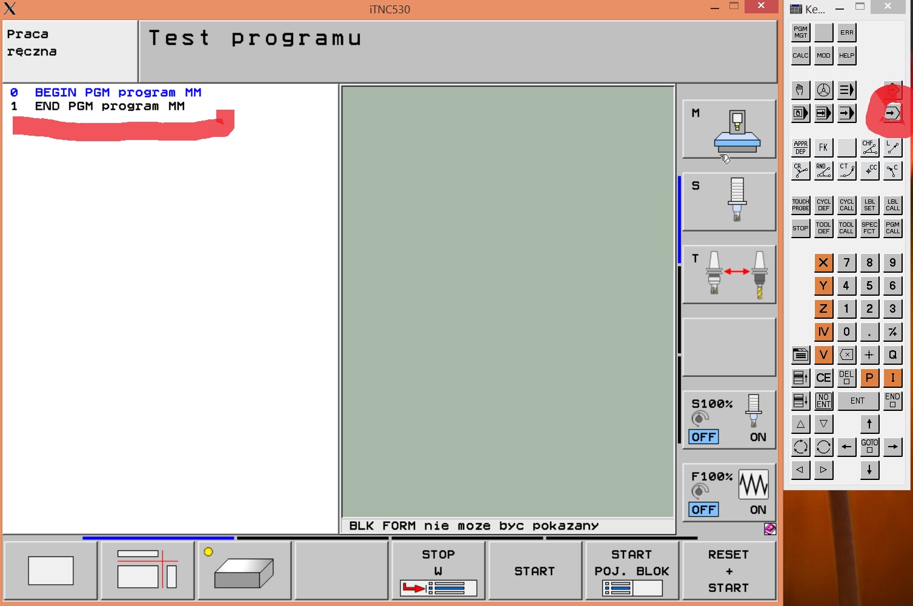Click the orange X axis key
The height and width of the screenshot is (606, 913).
pos(823,262)
